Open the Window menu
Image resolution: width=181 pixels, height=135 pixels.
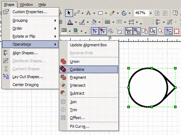(x=26, y=5)
